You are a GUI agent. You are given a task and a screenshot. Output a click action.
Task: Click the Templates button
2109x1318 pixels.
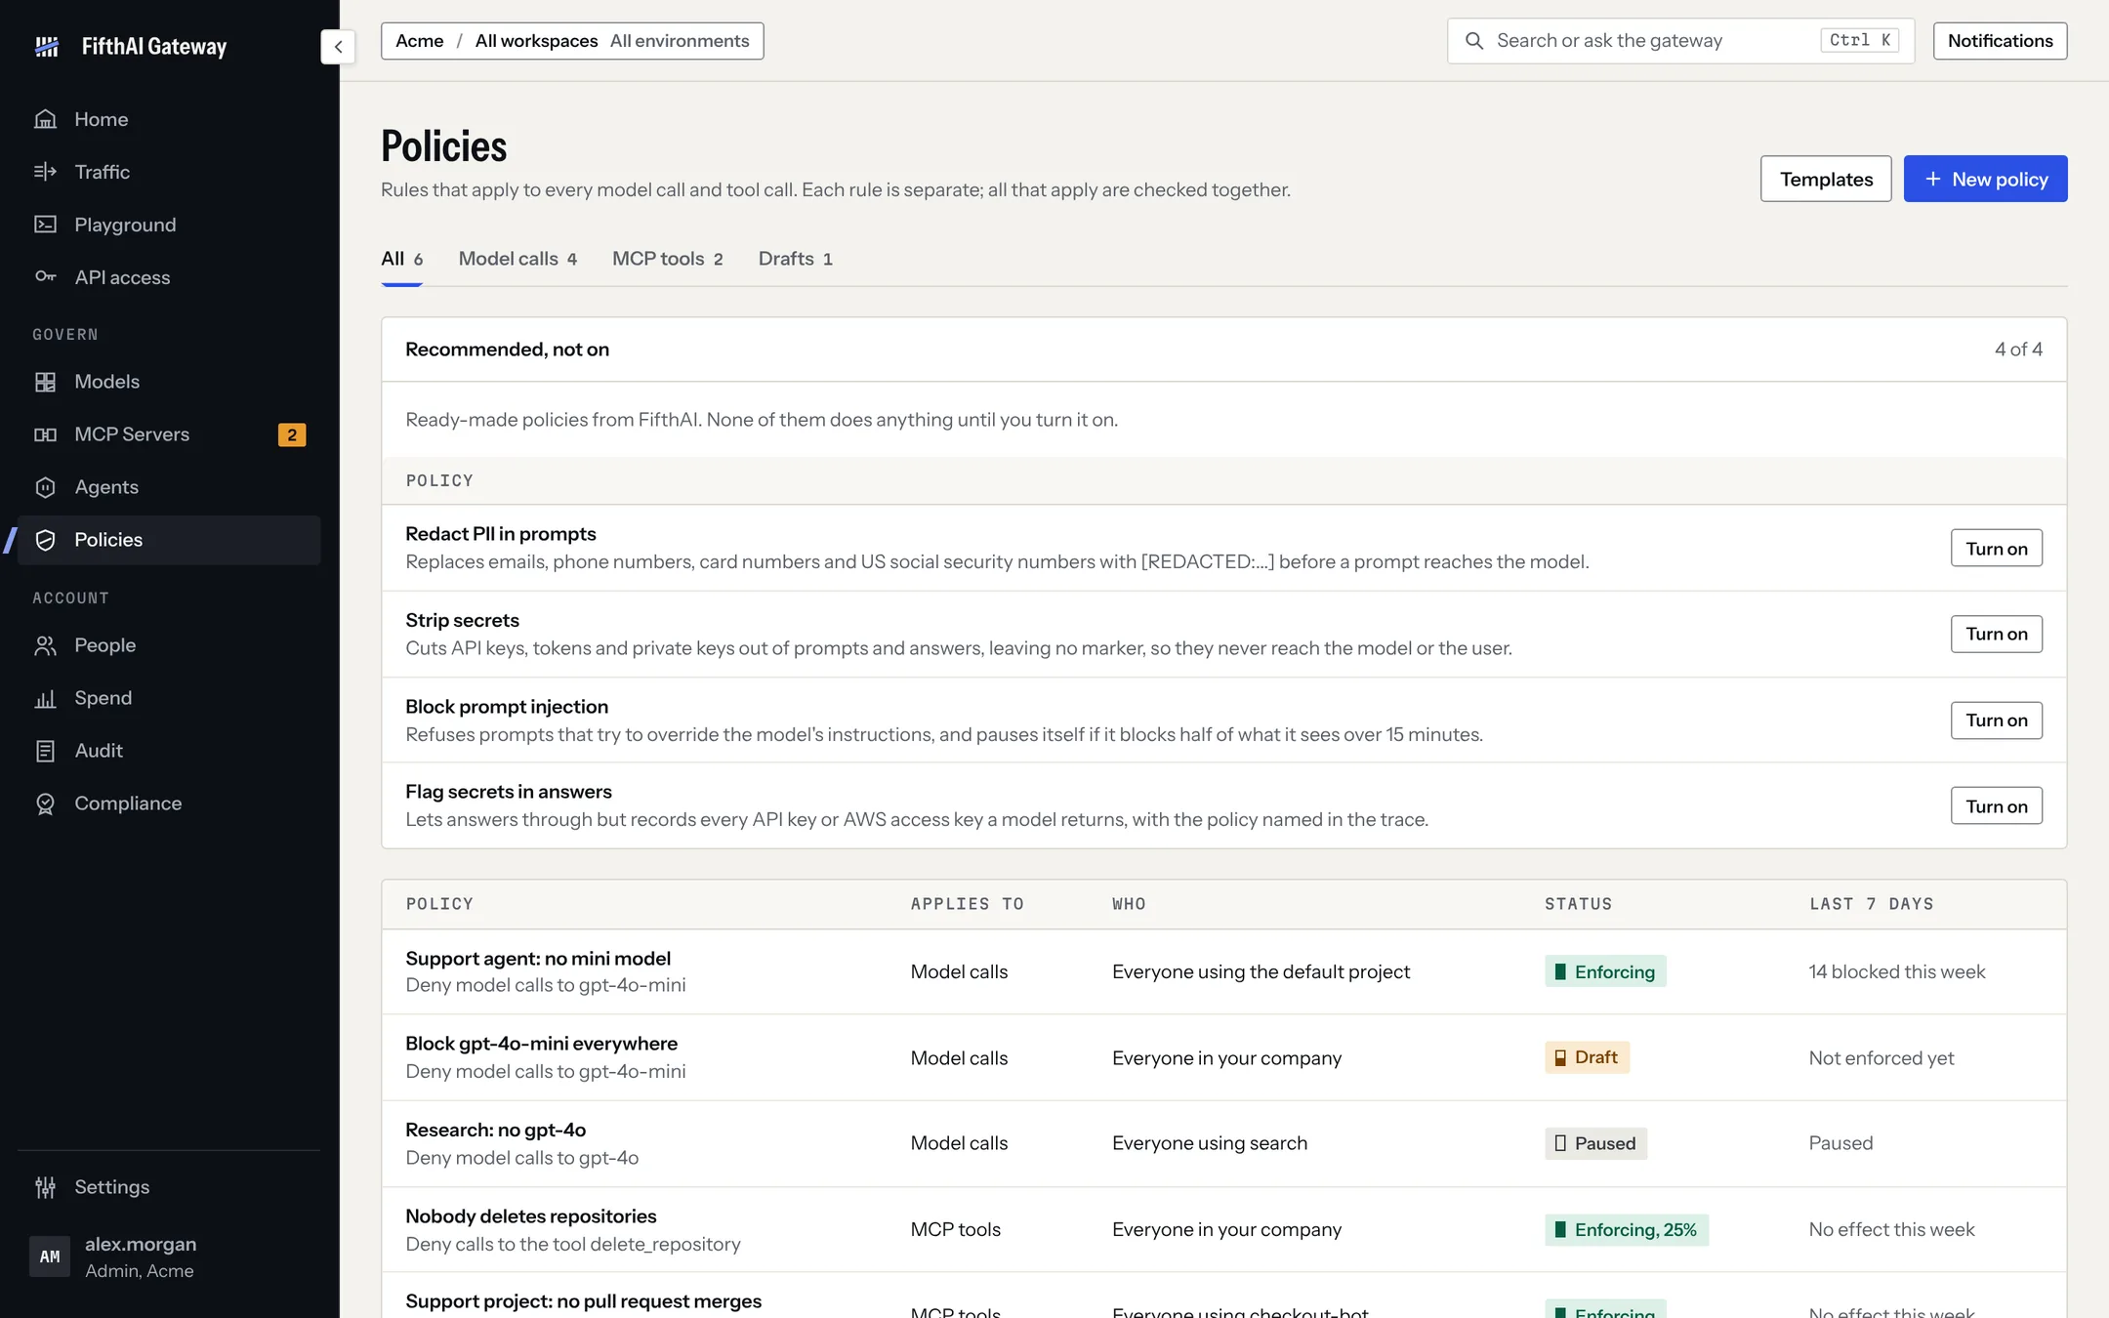[1826, 179]
